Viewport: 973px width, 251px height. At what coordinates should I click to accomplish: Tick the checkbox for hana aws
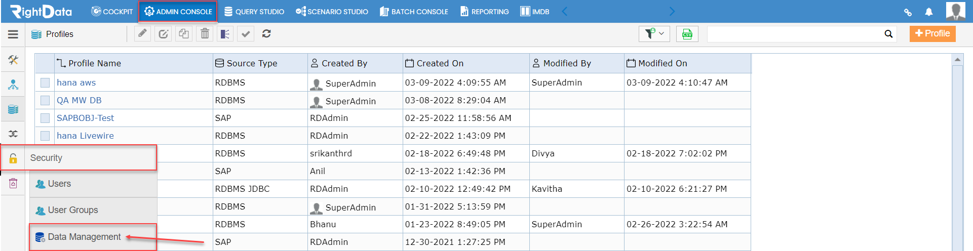45,82
